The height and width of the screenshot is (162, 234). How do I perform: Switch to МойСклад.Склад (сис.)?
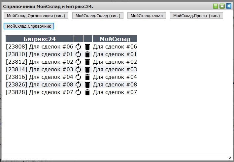click(x=98, y=16)
